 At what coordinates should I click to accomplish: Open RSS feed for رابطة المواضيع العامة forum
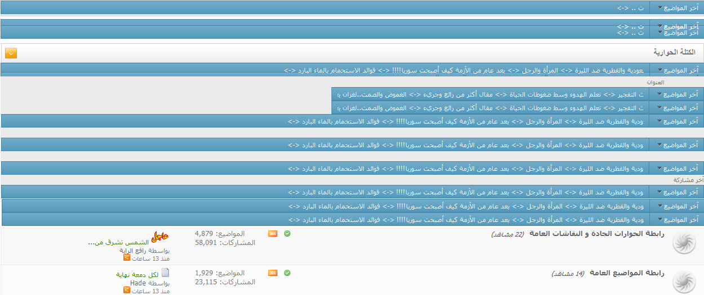pyautogui.click(x=273, y=273)
